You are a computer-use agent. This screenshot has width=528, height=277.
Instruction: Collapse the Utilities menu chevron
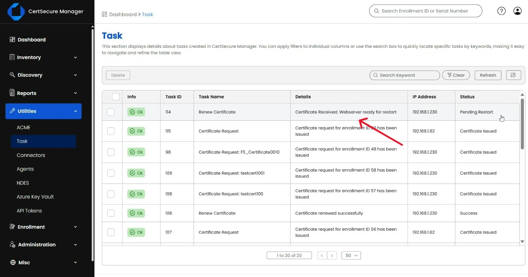click(75, 111)
